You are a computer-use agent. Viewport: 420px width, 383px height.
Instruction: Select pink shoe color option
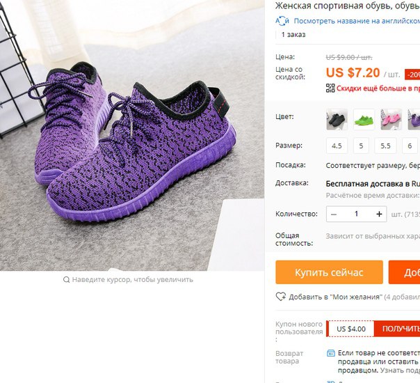point(391,119)
